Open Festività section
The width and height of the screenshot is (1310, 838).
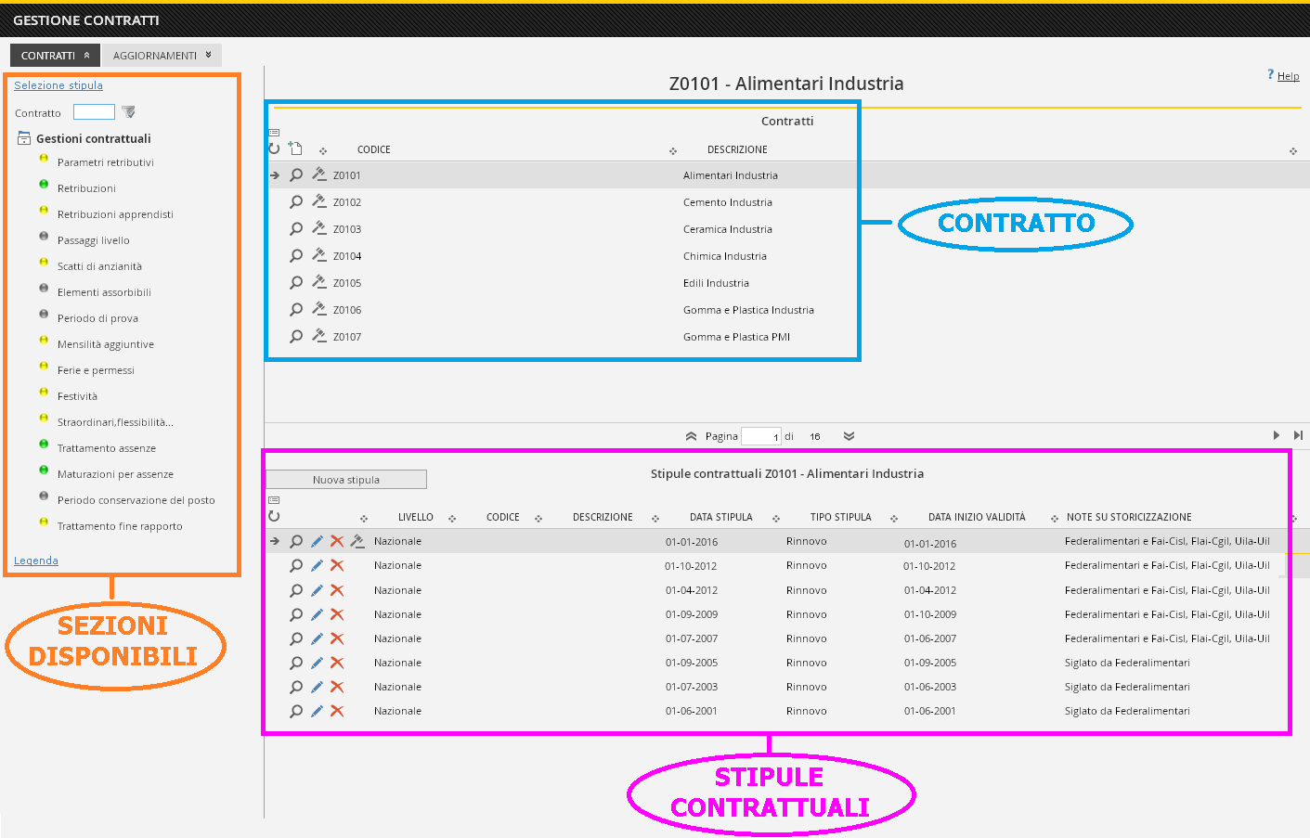click(77, 396)
